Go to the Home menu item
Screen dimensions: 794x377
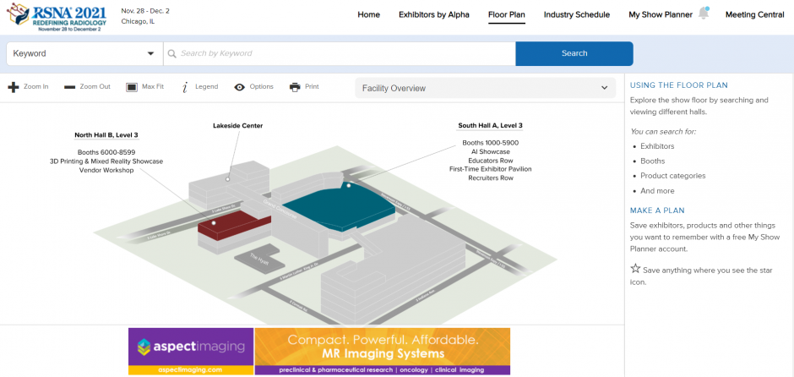point(368,14)
